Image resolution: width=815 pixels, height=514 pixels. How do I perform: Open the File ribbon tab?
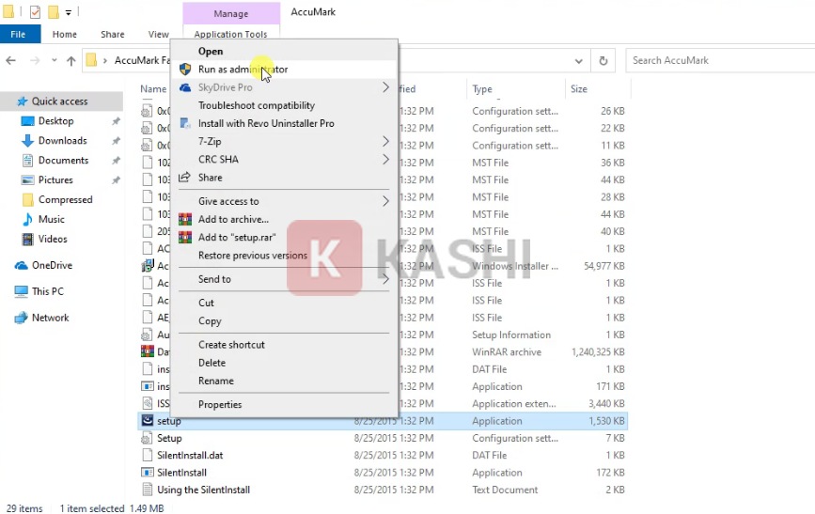19,35
